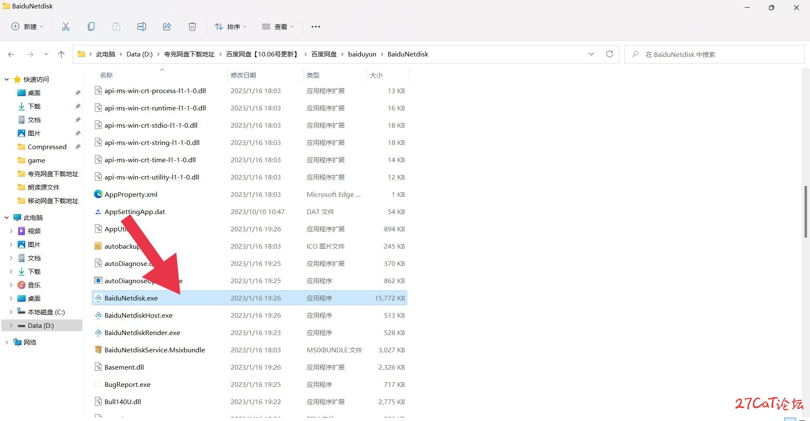This screenshot has width=810, height=421.
Task: Expand the 网络 tree node
Action: 7,342
